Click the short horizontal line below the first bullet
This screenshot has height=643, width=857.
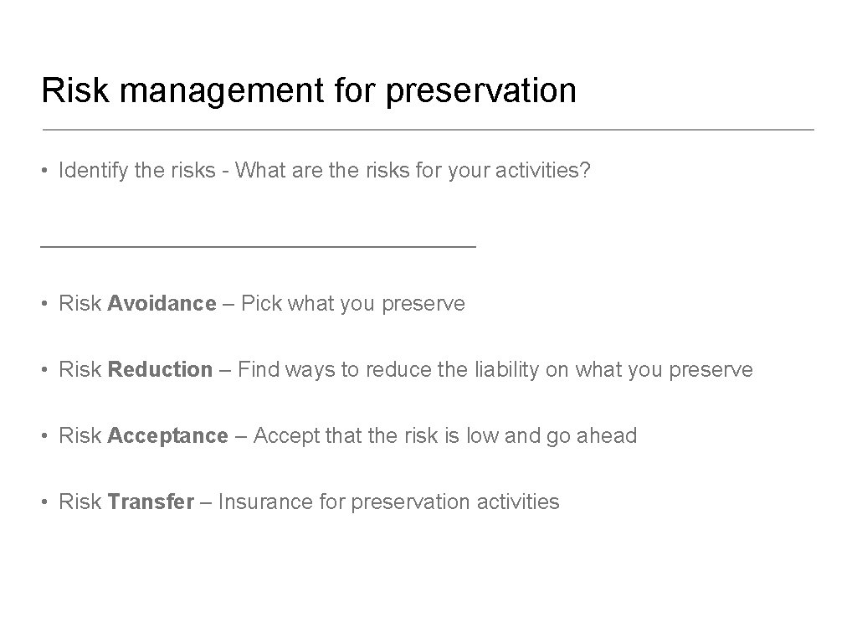point(259,246)
